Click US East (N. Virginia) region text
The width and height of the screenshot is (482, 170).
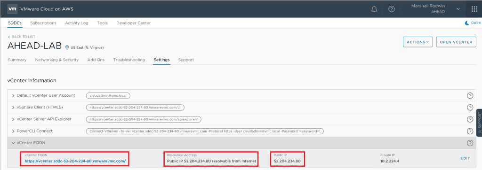(x=87, y=48)
